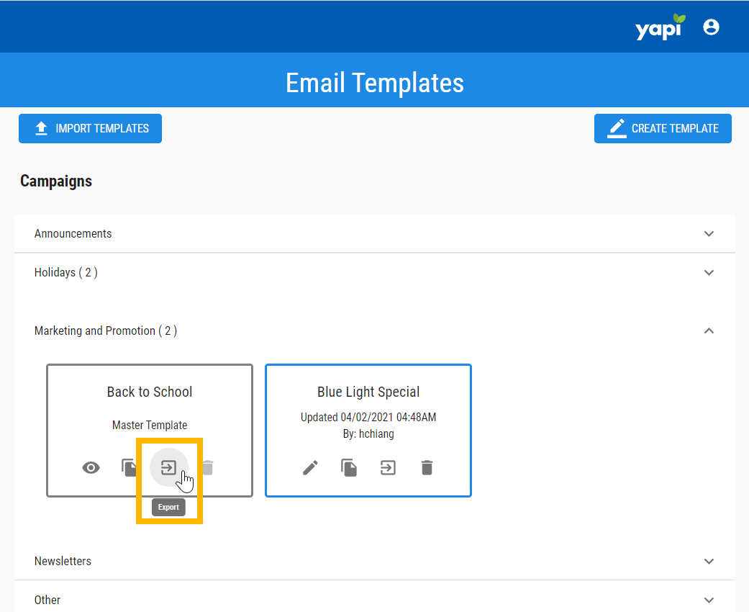The height and width of the screenshot is (612, 749).
Task: Expand the Announcements section chevron
Action: point(709,234)
